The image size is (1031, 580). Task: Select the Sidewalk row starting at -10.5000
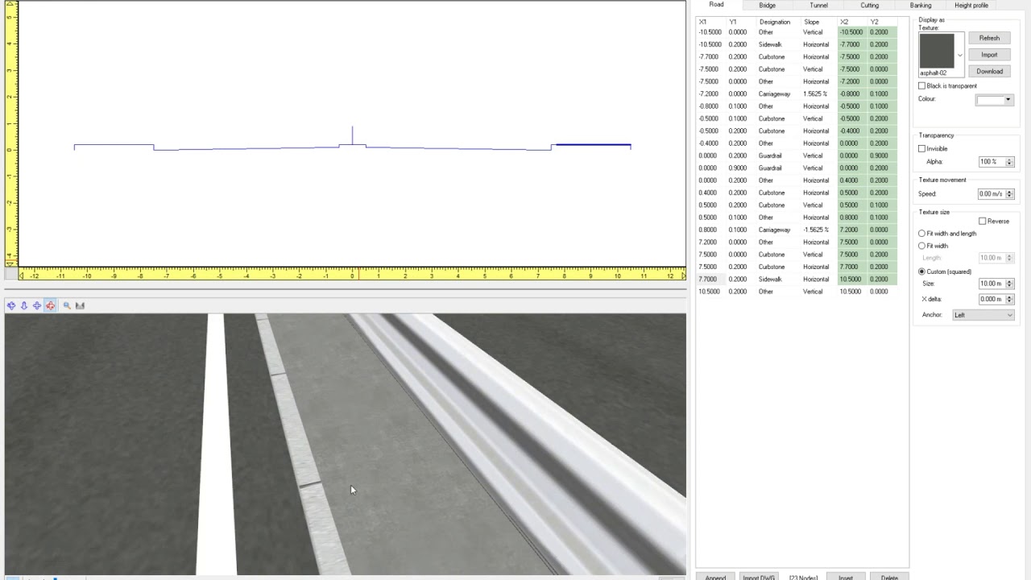[797, 44]
